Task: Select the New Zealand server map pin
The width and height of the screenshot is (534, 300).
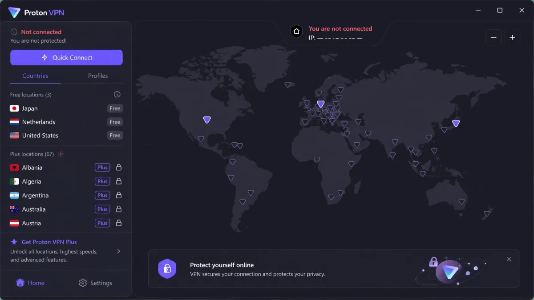Action: coord(487,214)
